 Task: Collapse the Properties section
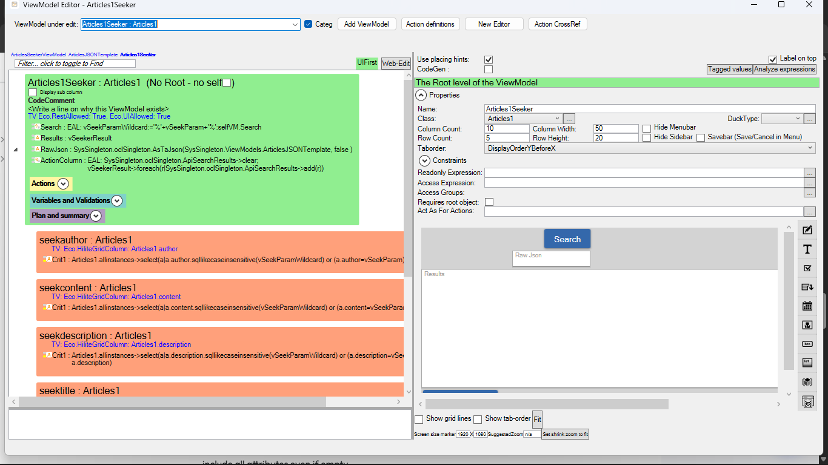click(x=421, y=95)
